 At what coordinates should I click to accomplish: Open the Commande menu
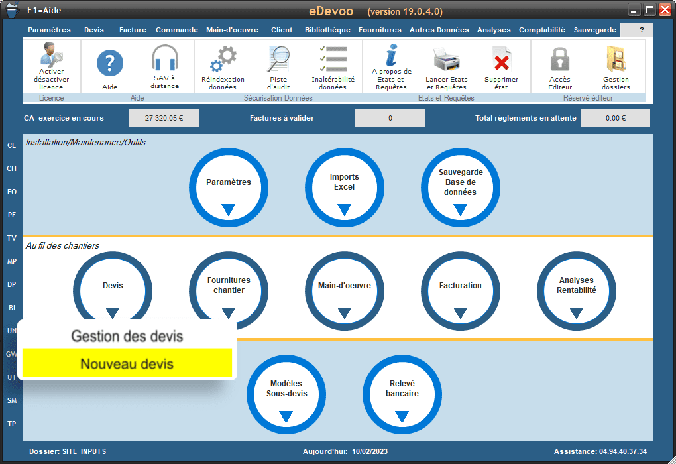(177, 30)
